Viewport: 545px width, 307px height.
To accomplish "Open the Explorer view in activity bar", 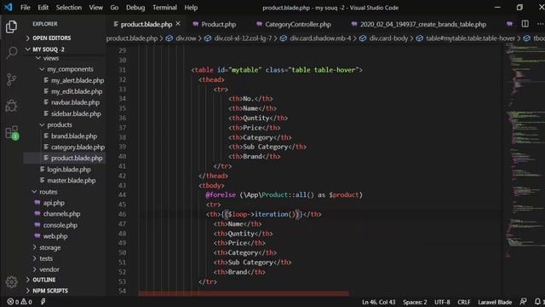I will (x=11, y=26).
